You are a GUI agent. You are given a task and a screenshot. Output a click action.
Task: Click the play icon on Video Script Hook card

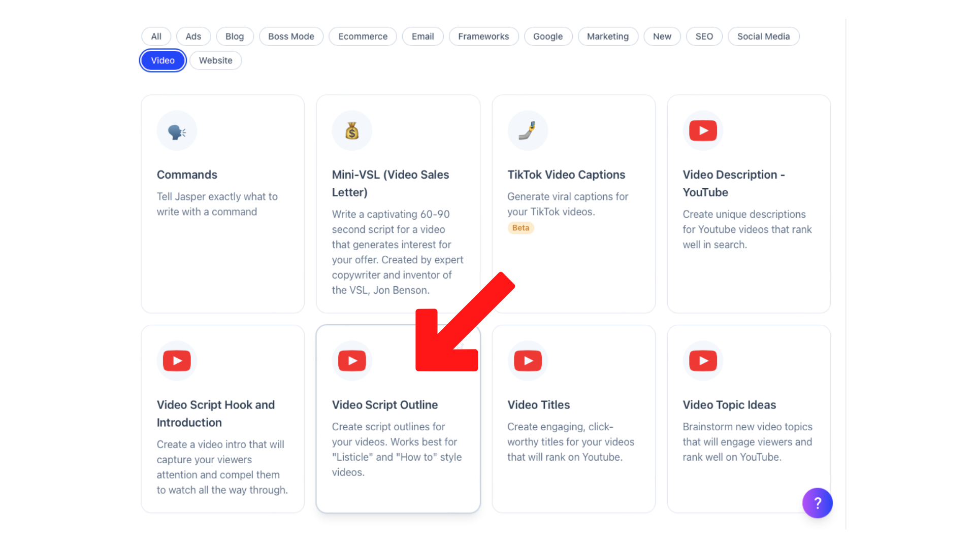tap(177, 360)
